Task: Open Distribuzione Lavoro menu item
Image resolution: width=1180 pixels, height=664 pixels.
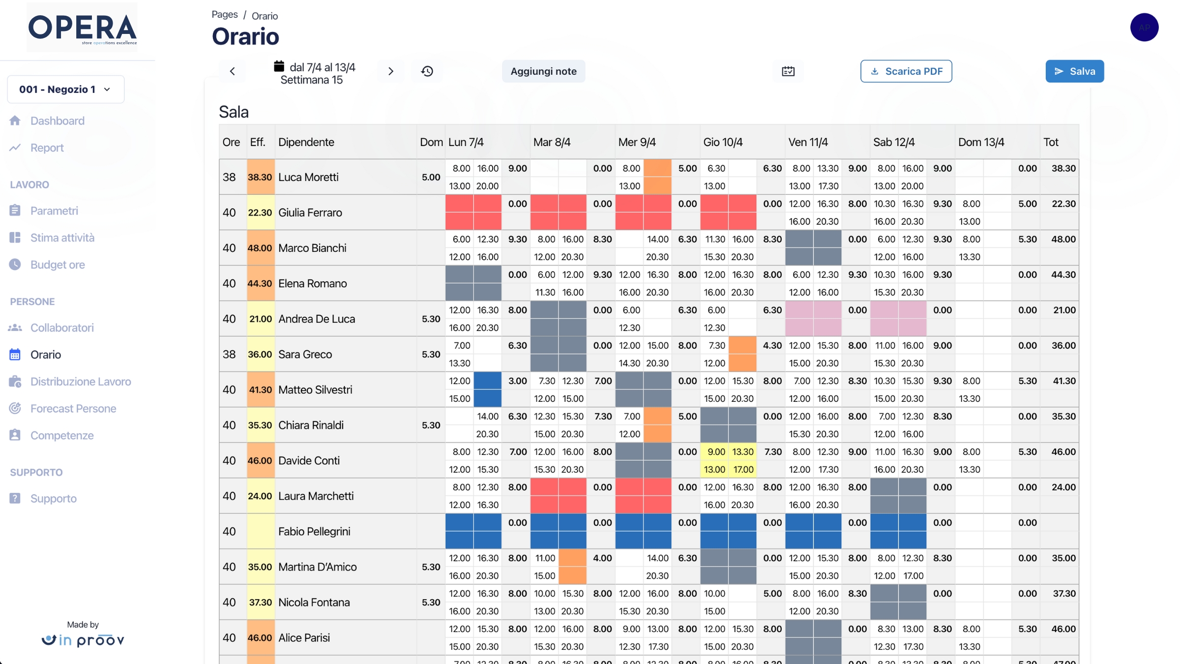Action: tap(81, 382)
